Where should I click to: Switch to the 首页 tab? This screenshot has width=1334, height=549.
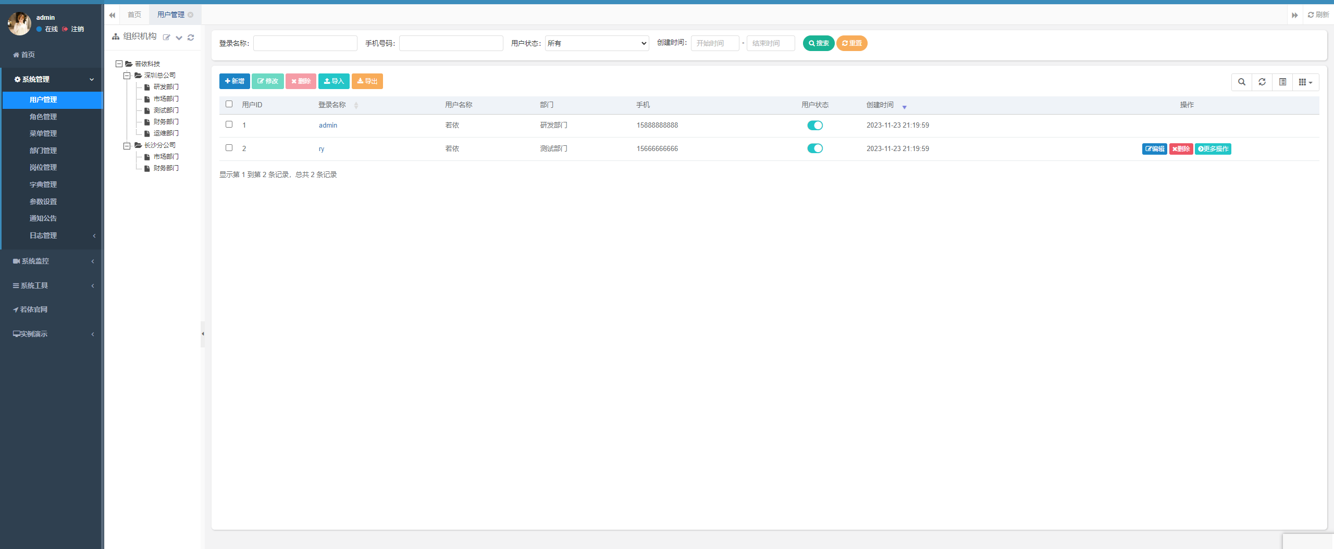pos(134,15)
